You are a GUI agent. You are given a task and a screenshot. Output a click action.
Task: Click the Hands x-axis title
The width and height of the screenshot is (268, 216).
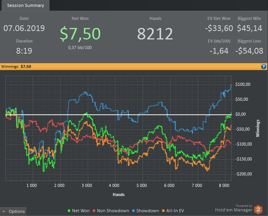[118, 195]
